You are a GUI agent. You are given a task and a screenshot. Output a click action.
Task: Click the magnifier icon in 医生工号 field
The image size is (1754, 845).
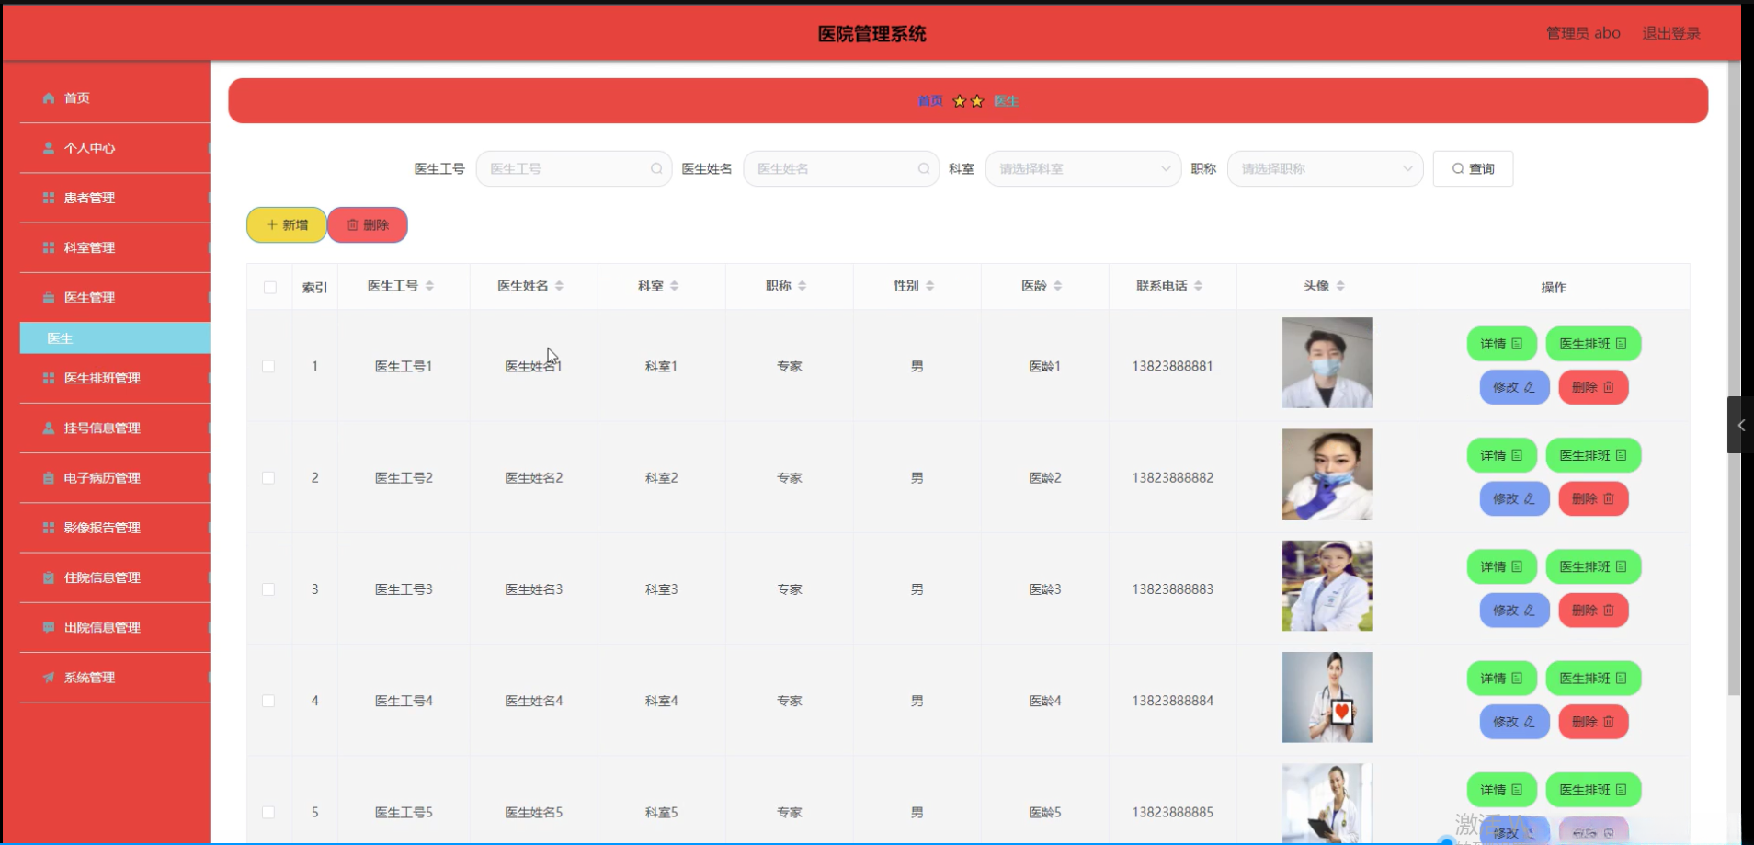click(x=655, y=168)
